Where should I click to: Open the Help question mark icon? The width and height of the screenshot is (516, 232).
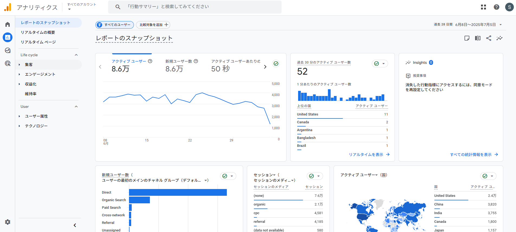[496, 7]
